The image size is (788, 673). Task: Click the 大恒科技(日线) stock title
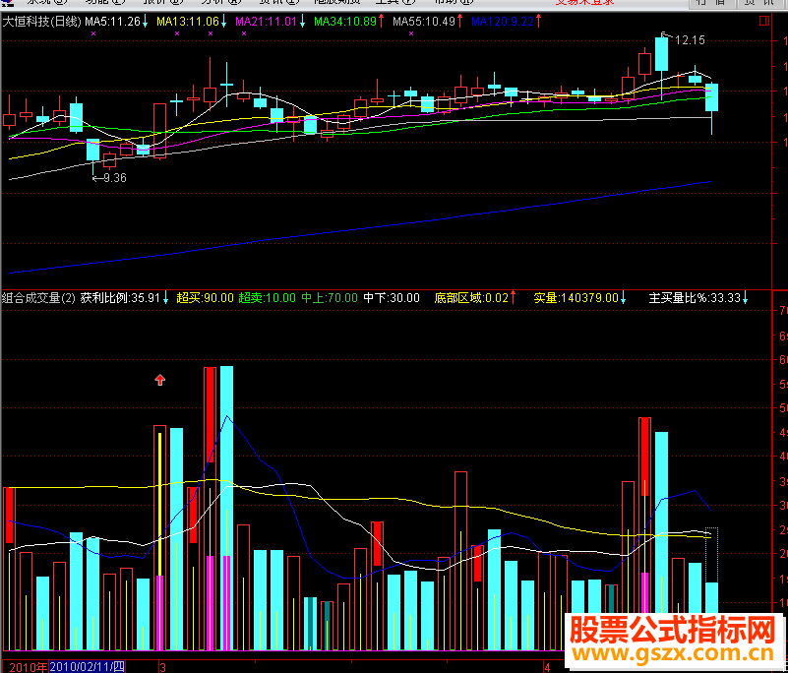coord(41,22)
